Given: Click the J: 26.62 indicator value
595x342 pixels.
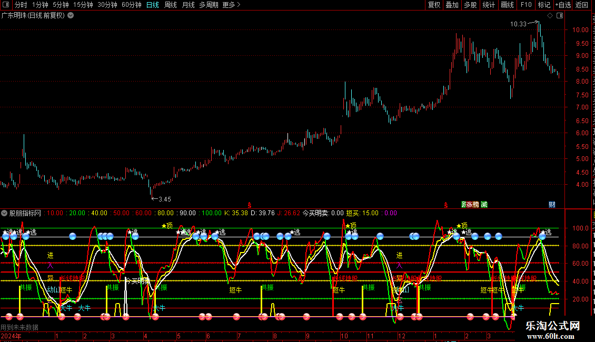Looking at the screenshot, I should [289, 213].
